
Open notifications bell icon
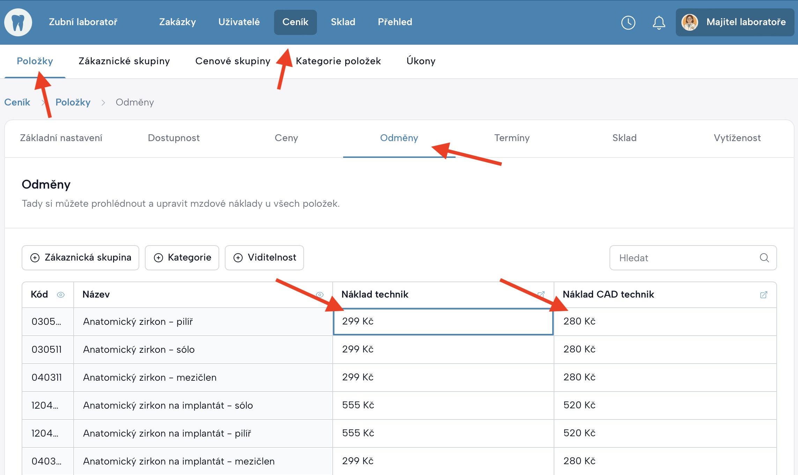click(x=659, y=22)
